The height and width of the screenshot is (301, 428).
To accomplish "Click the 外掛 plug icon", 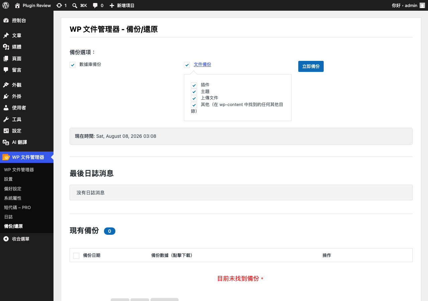I will (x=6, y=96).
